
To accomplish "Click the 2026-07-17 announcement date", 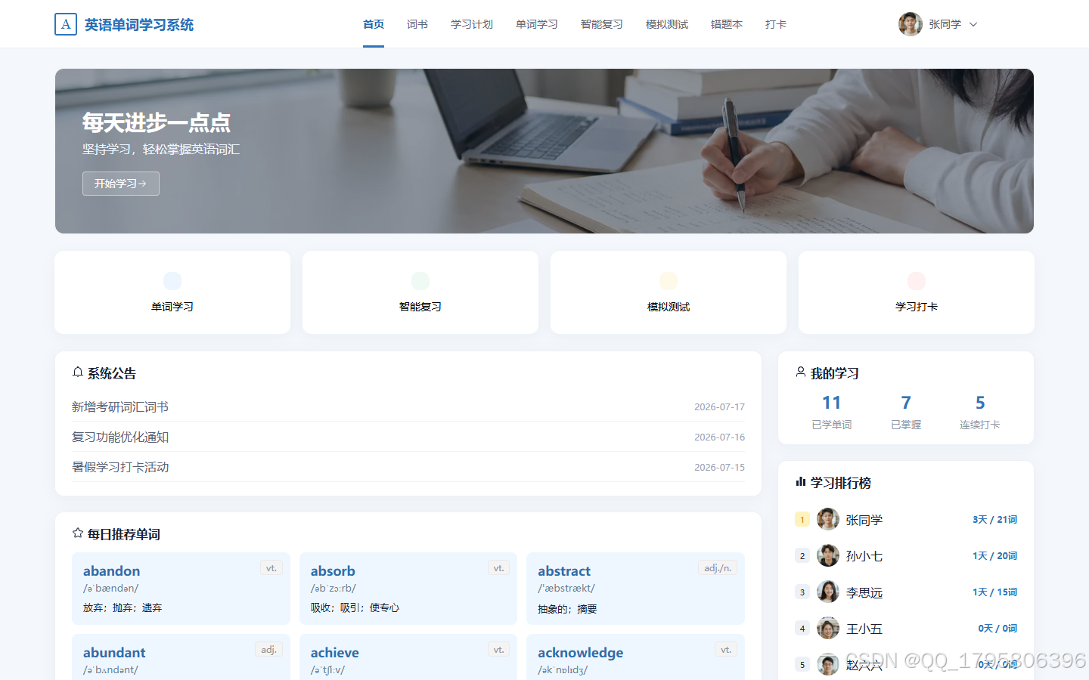I will (719, 407).
